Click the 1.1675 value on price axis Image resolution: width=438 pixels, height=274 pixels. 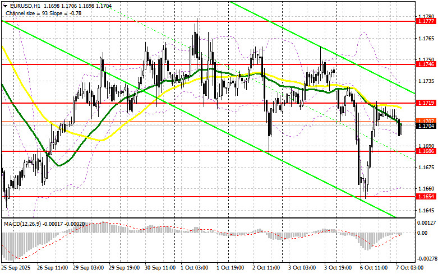(426, 168)
